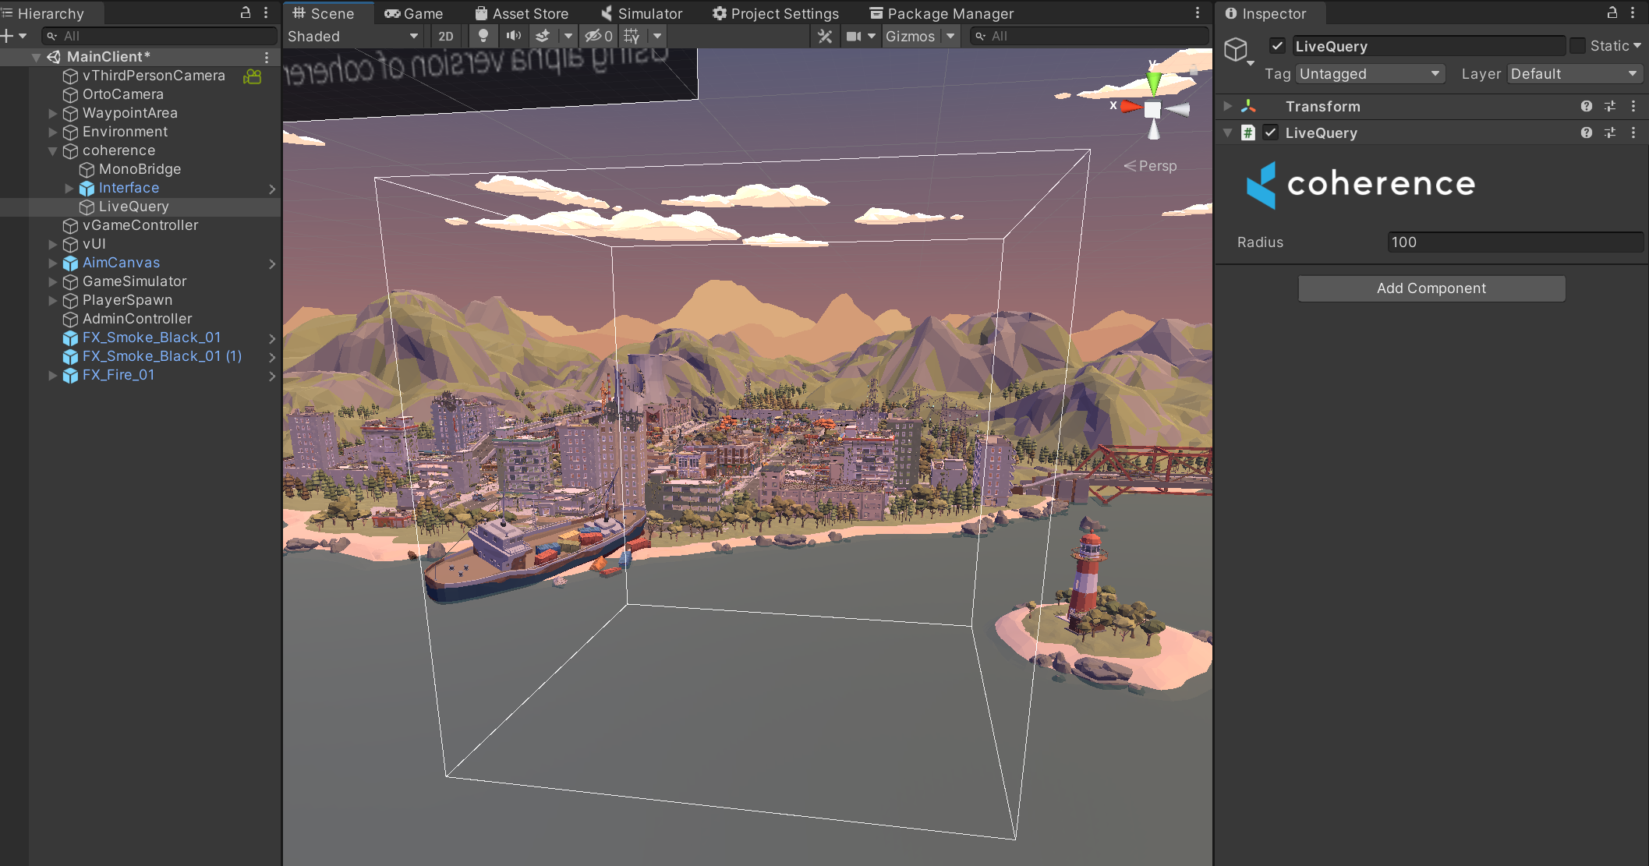Open the Shaded draw mode dropdown
Screen dimensions: 1649x866
tap(353, 36)
